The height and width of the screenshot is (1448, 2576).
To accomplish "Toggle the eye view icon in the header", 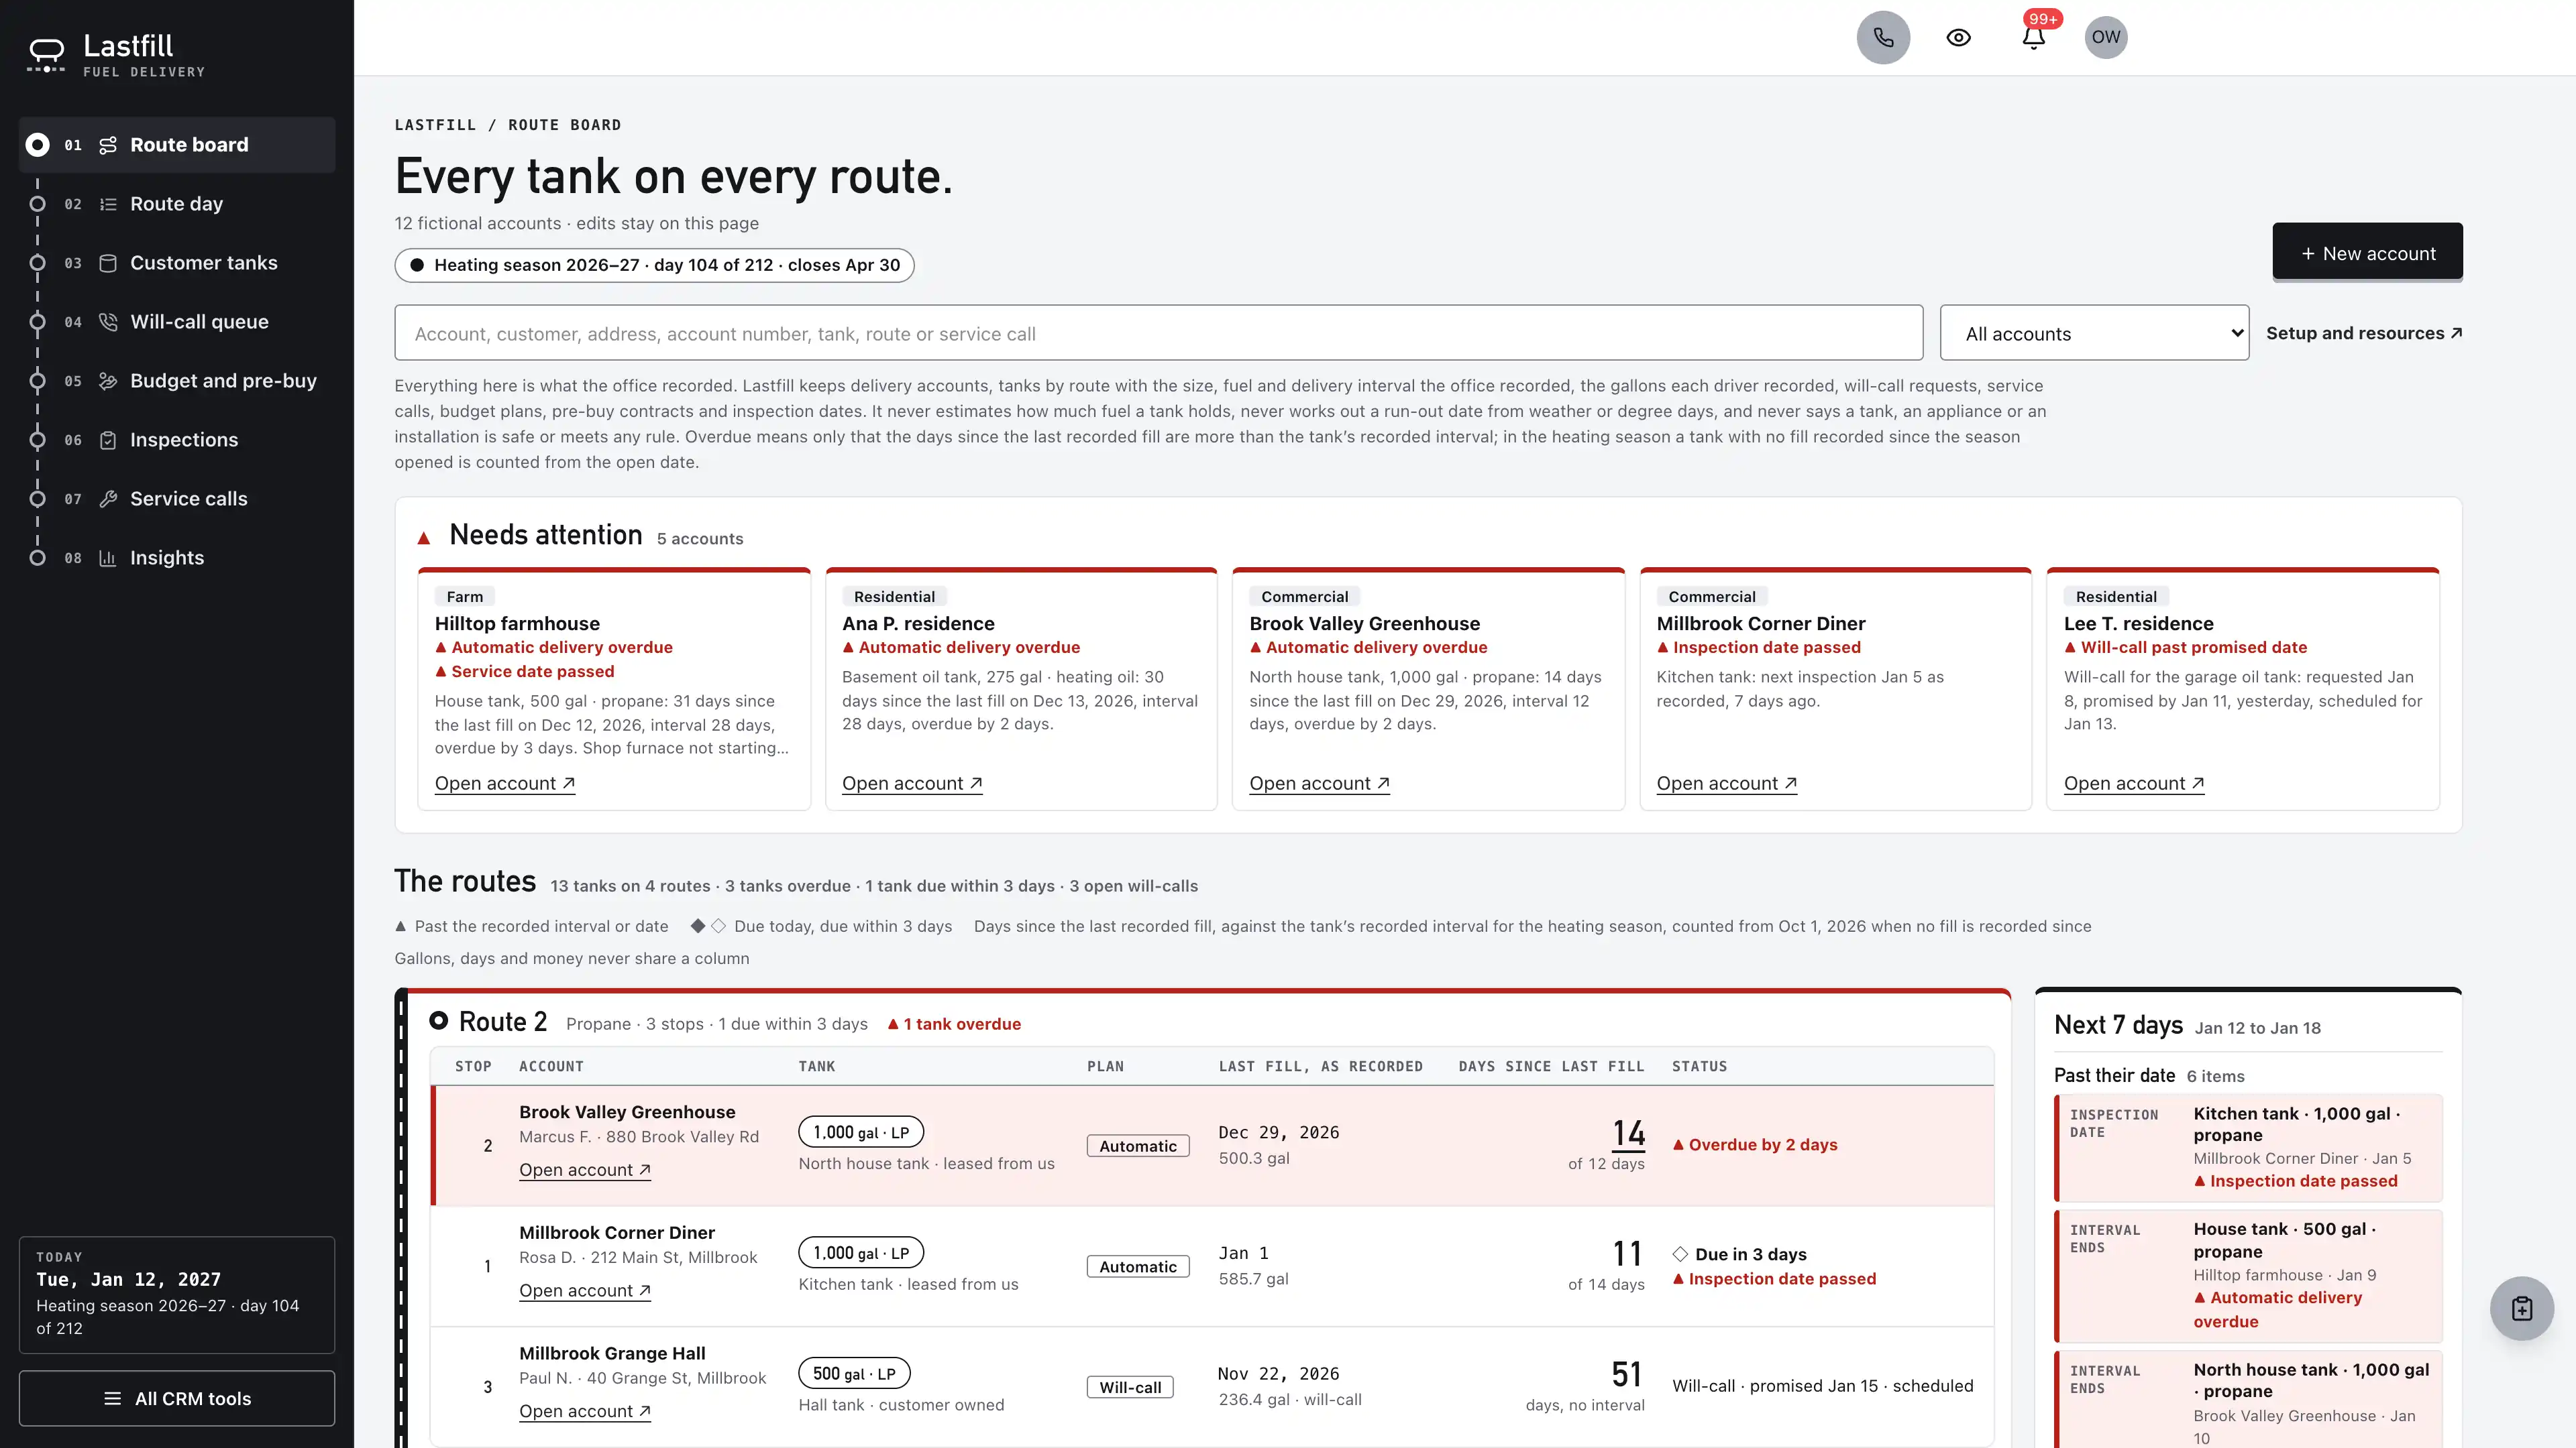I will pyautogui.click(x=1958, y=37).
